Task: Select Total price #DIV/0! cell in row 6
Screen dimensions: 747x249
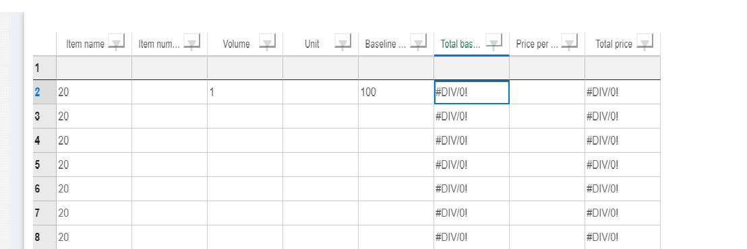Action: click(623, 188)
